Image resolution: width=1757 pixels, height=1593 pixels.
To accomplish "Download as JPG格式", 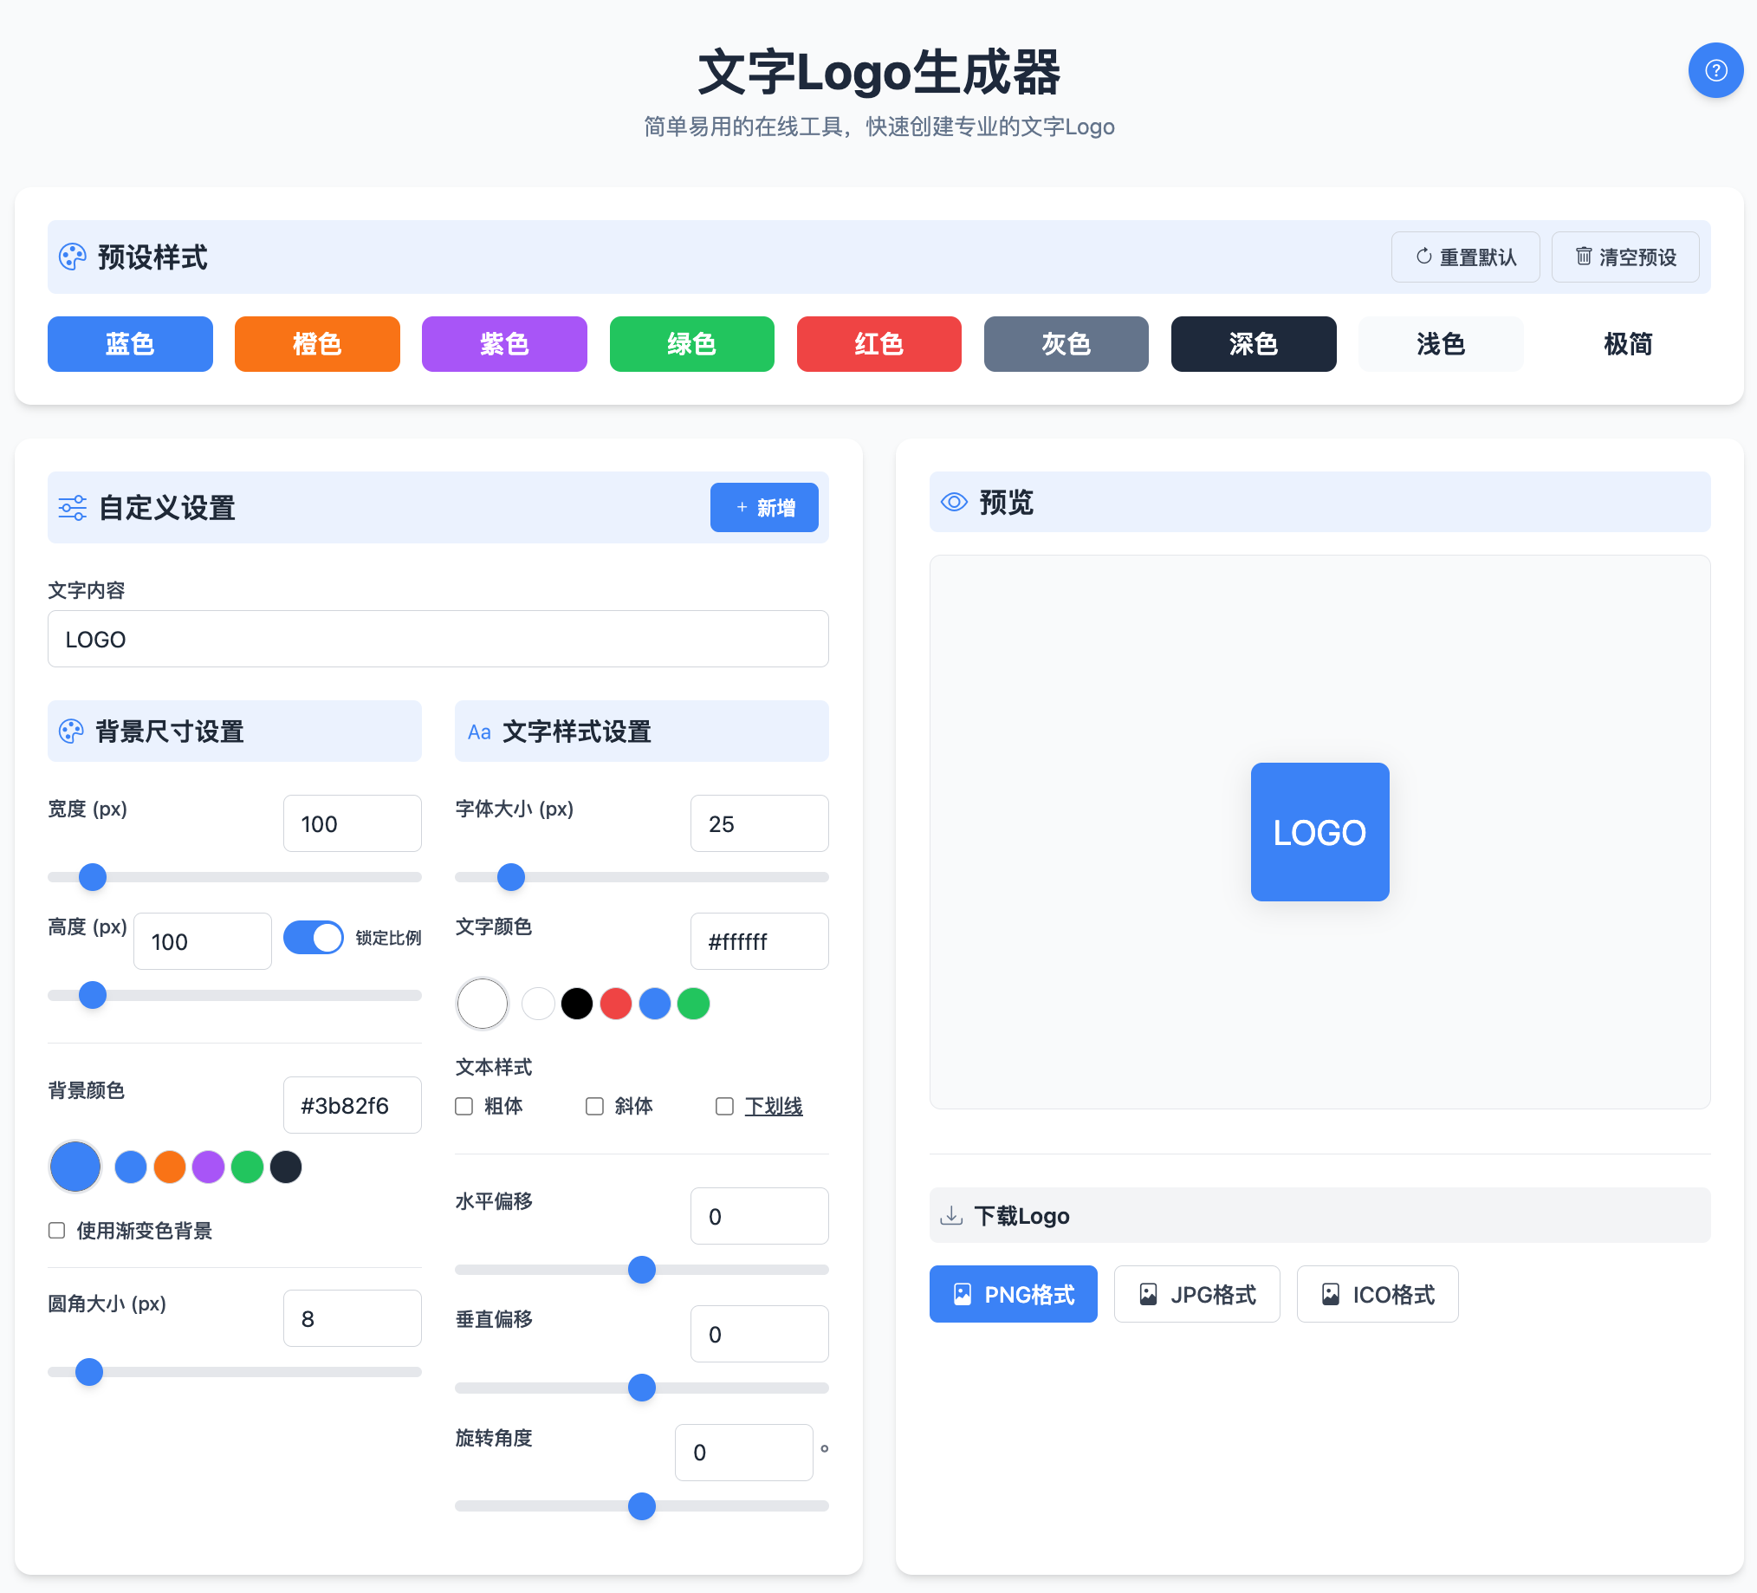I will point(1196,1294).
